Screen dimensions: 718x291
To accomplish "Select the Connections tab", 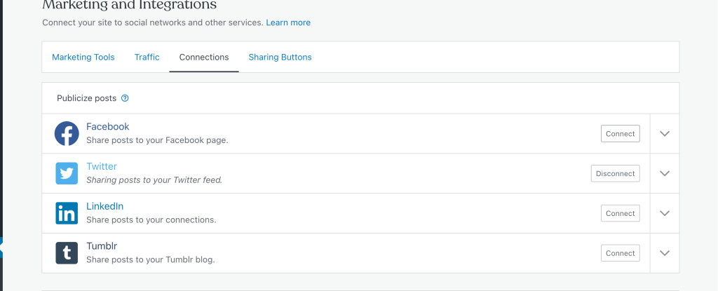I will click(x=204, y=57).
